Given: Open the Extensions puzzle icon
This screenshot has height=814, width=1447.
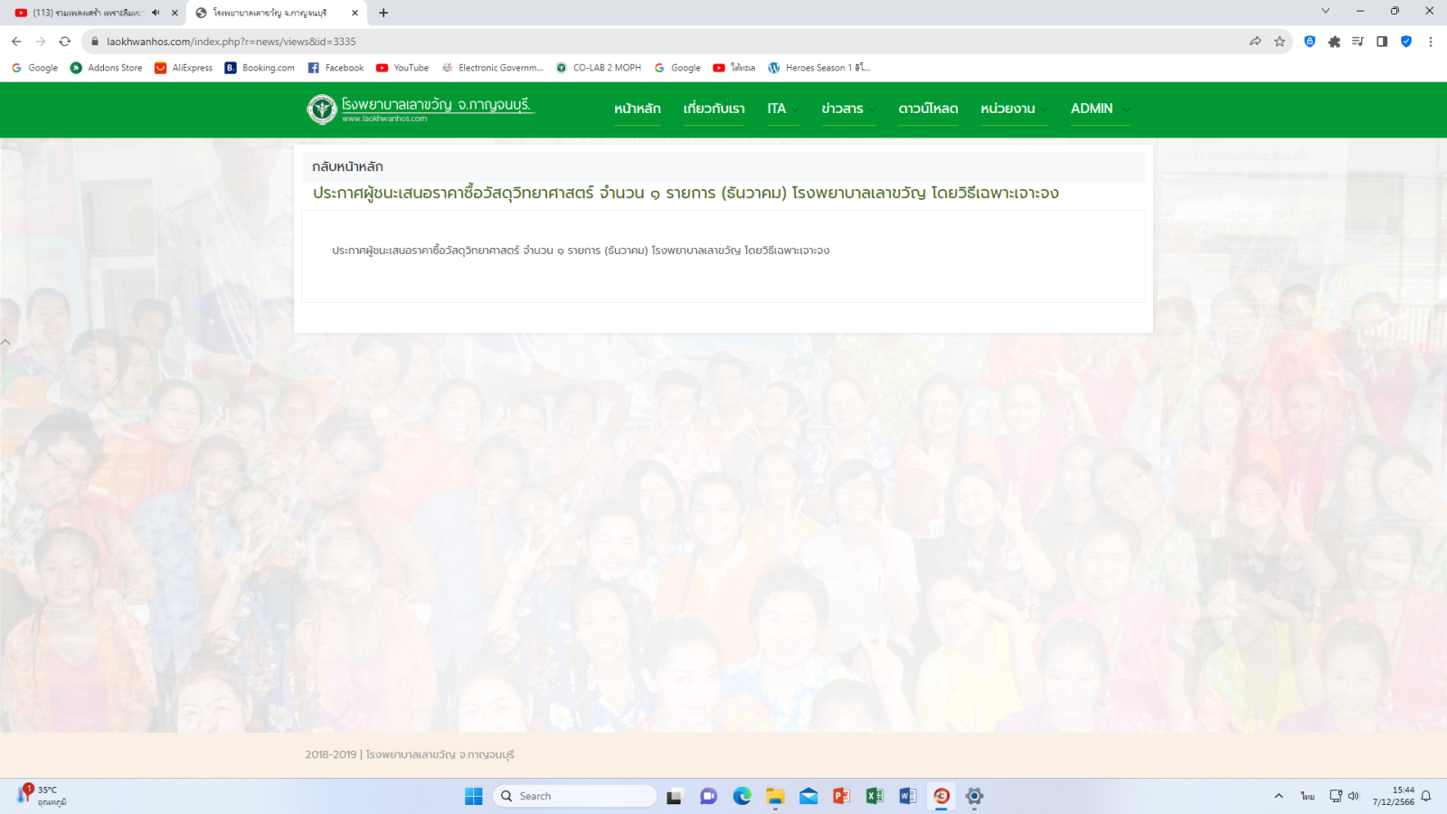Looking at the screenshot, I should pos(1334,42).
